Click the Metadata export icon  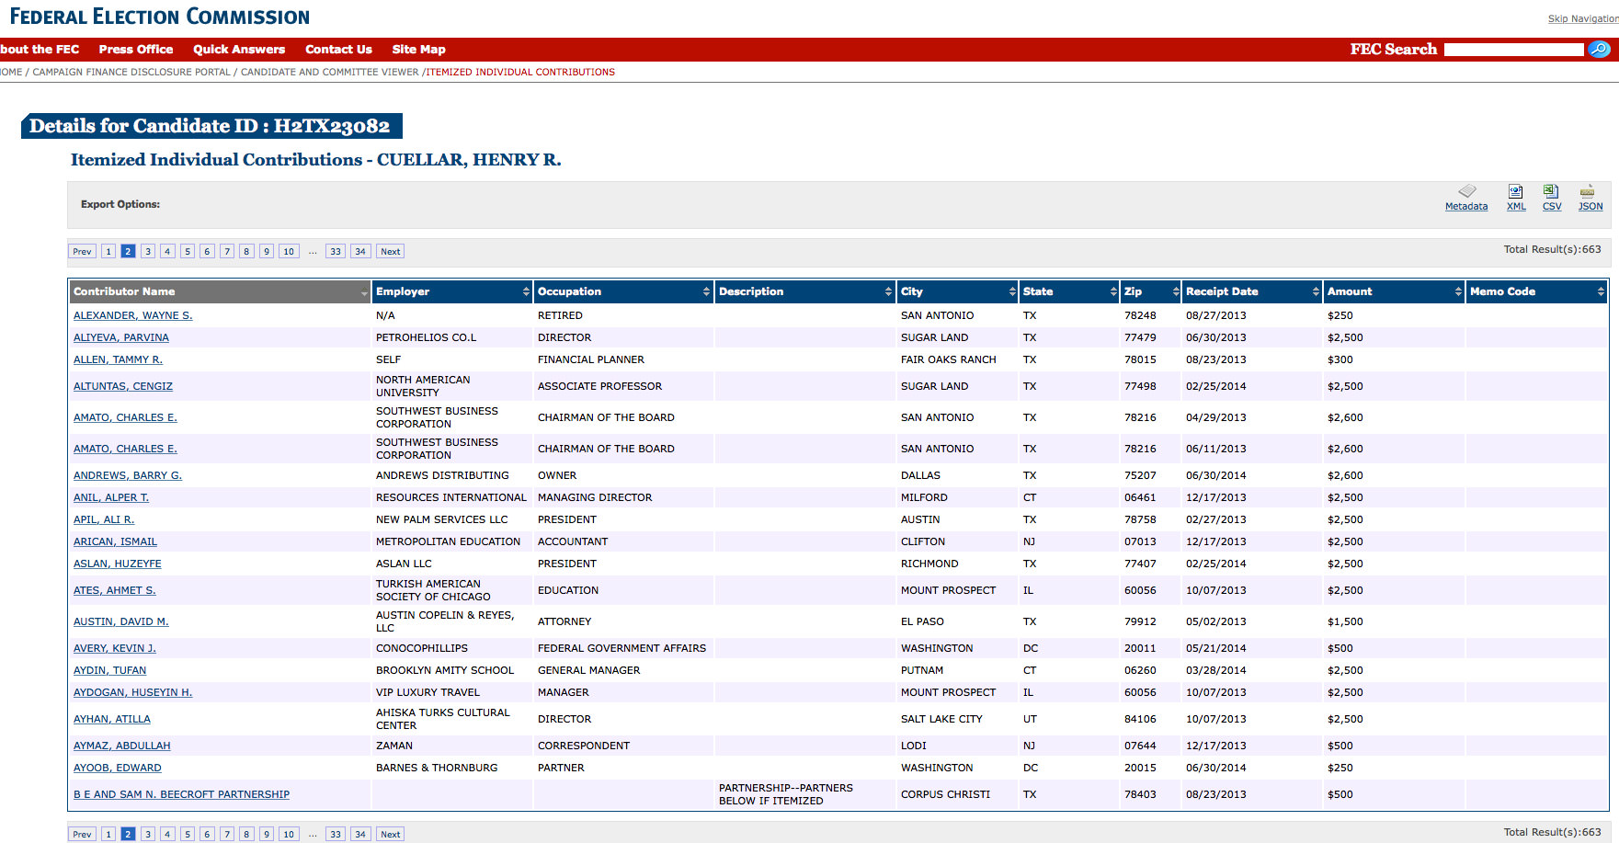(x=1466, y=191)
